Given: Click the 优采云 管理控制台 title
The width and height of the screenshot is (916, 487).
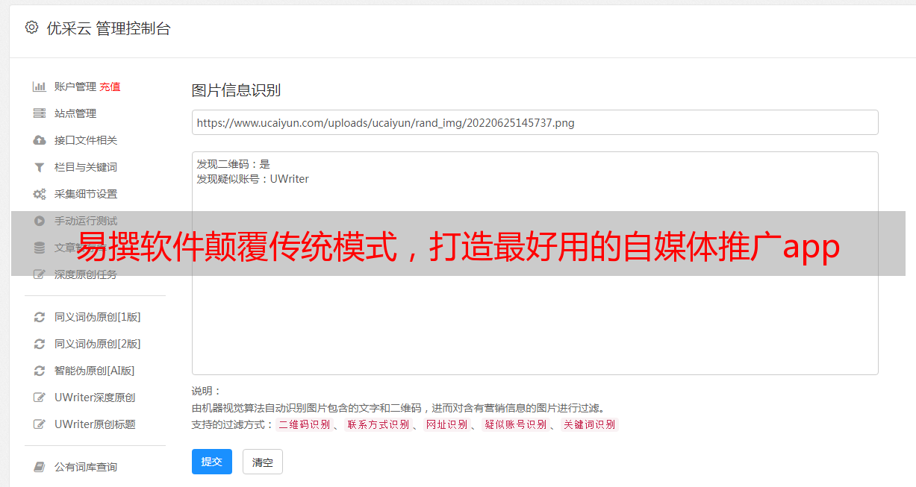Looking at the screenshot, I should tap(109, 28).
